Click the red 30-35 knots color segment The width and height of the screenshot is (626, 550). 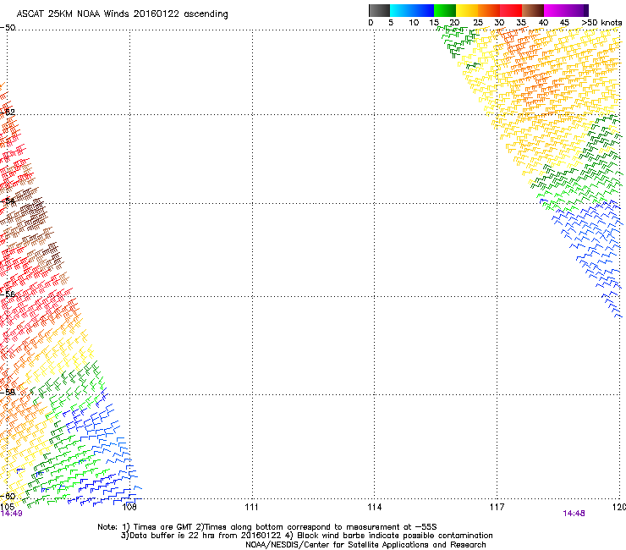[511, 10]
